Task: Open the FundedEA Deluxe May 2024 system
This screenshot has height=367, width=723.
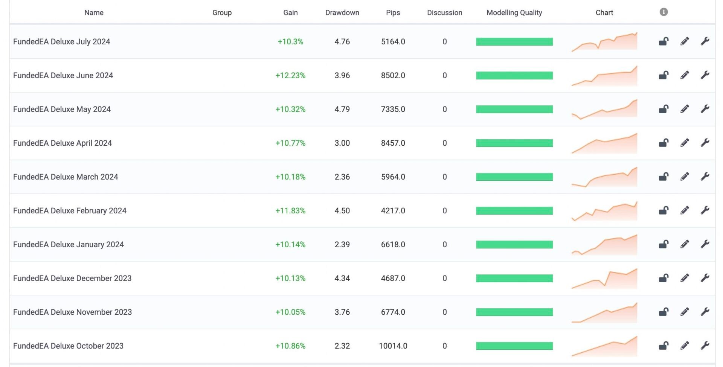Action: pos(62,109)
